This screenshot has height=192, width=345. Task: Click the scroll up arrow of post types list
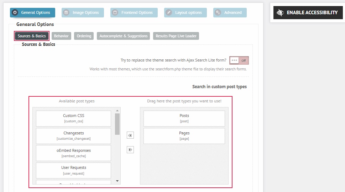[x=117, y=111]
